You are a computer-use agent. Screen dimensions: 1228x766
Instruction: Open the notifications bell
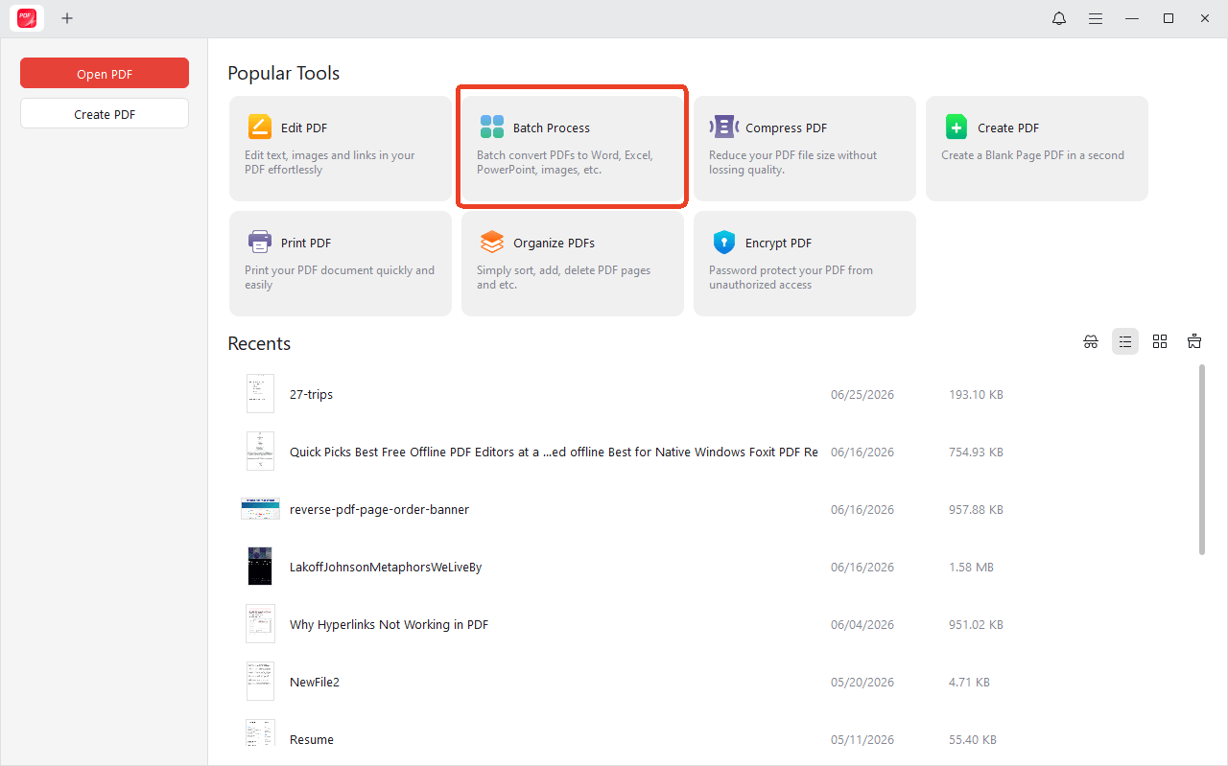[x=1059, y=18]
